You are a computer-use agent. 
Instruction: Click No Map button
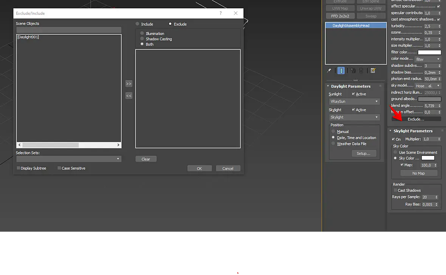coord(419,173)
